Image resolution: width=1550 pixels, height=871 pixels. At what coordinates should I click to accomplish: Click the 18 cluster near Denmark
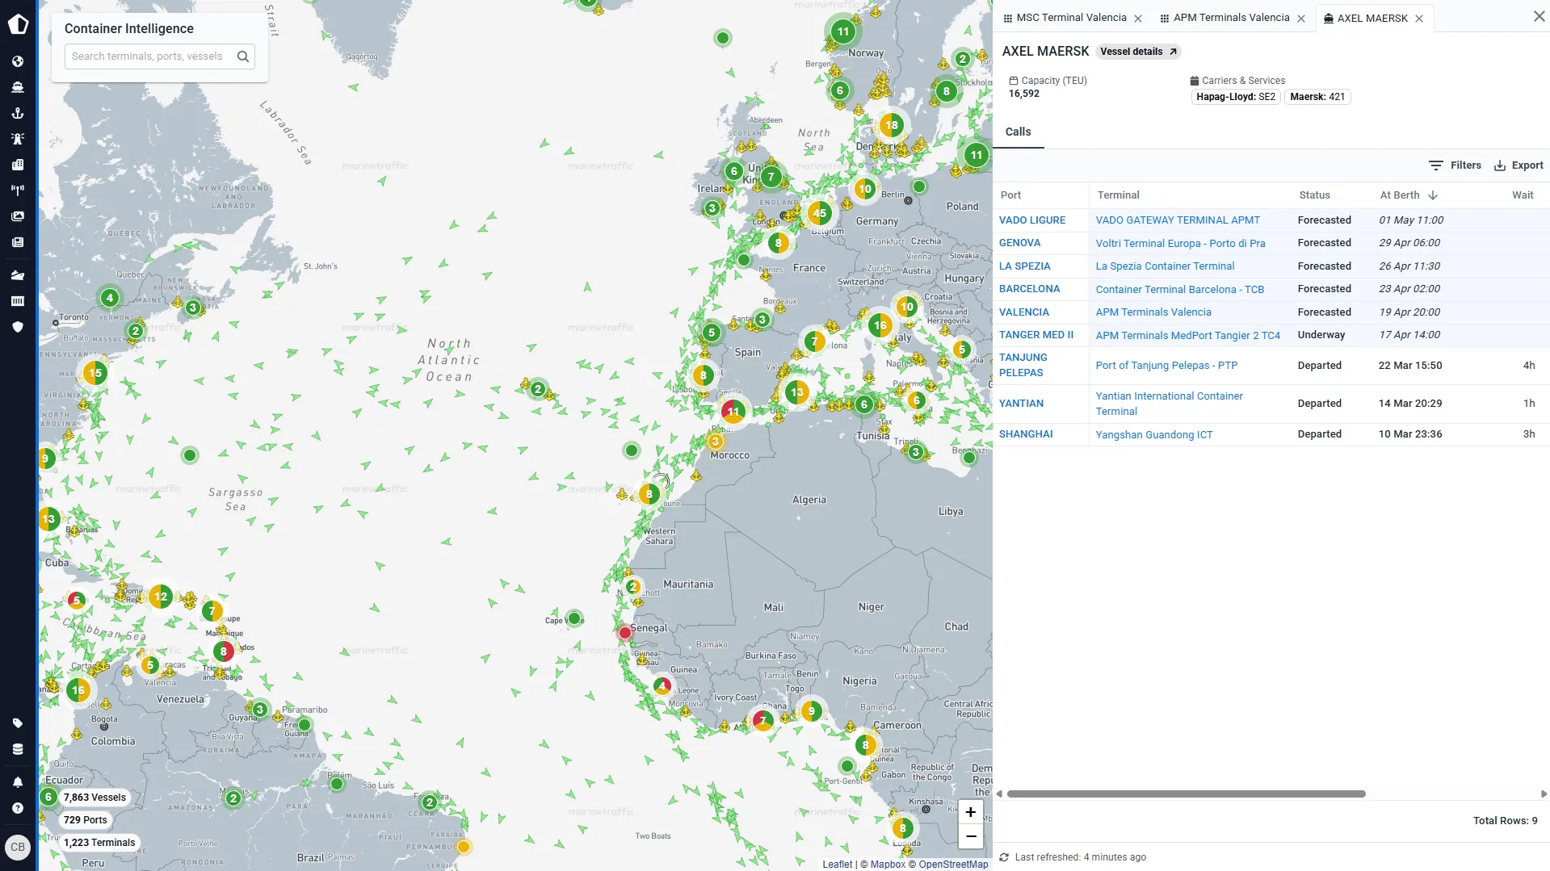click(x=891, y=125)
